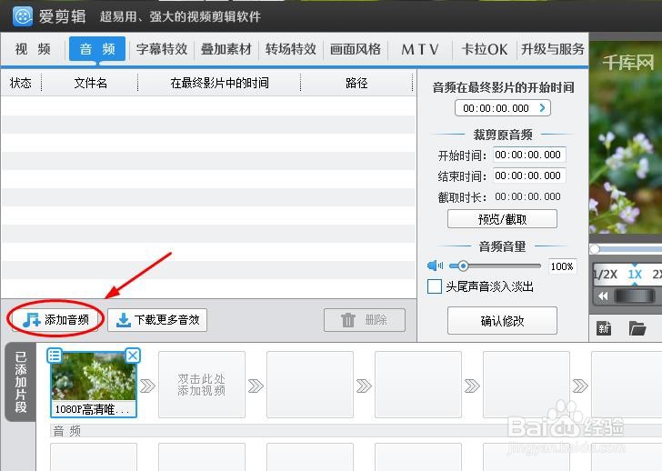This screenshot has width=662, height=471.
Task: Mute audio via the speaker icon
Action: pyautogui.click(x=435, y=266)
